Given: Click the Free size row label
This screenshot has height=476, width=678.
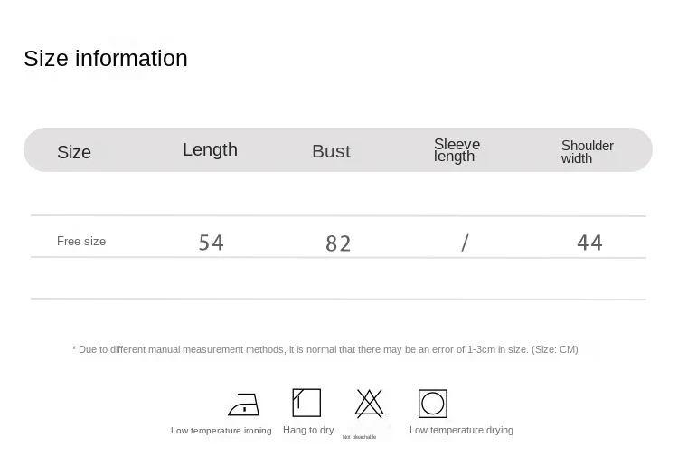Looking at the screenshot, I should [81, 241].
